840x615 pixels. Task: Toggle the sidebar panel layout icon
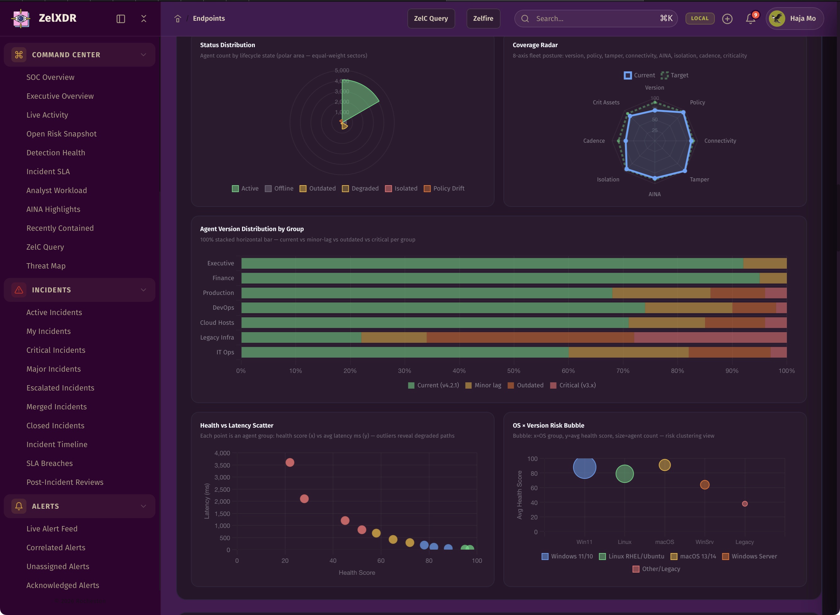pyautogui.click(x=121, y=19)
